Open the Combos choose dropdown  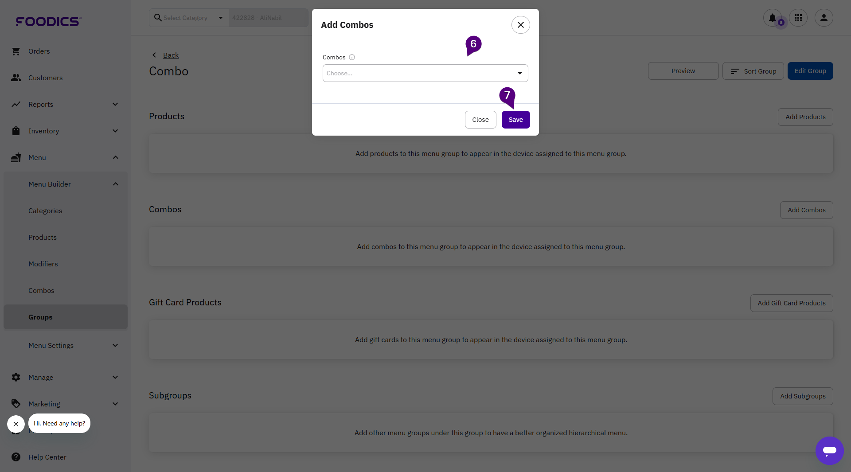(425, 73)
